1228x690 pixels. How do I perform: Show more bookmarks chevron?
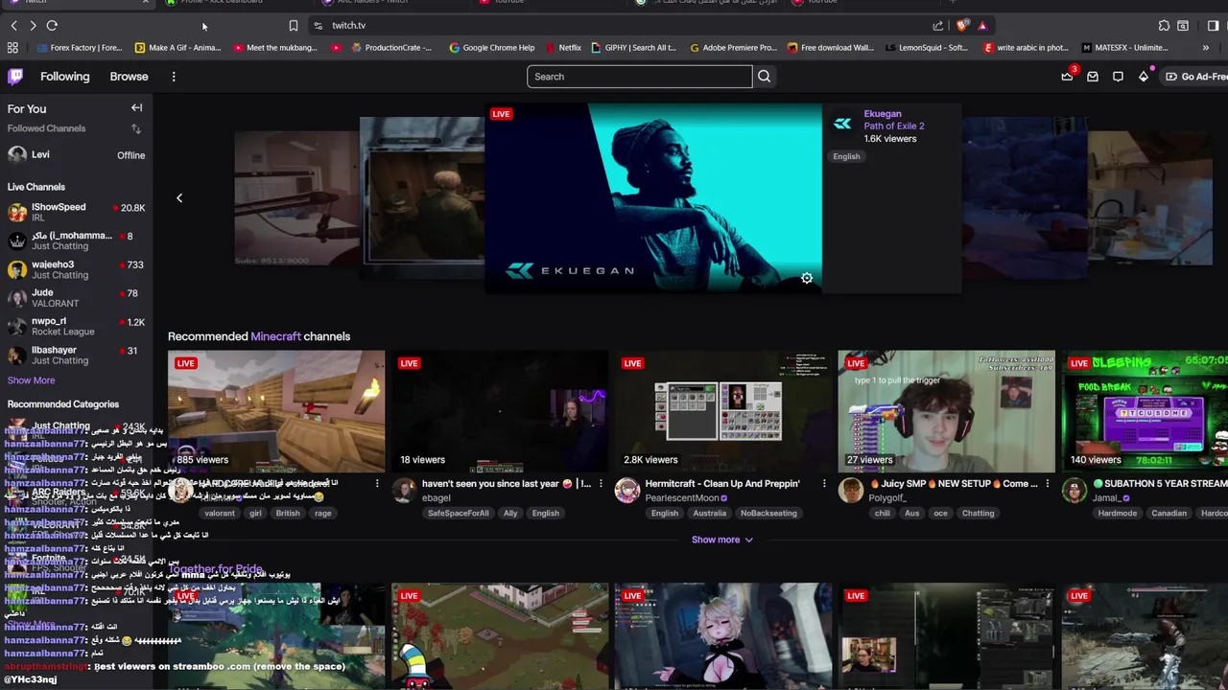pyautogui.click(x=1206, y=47)
